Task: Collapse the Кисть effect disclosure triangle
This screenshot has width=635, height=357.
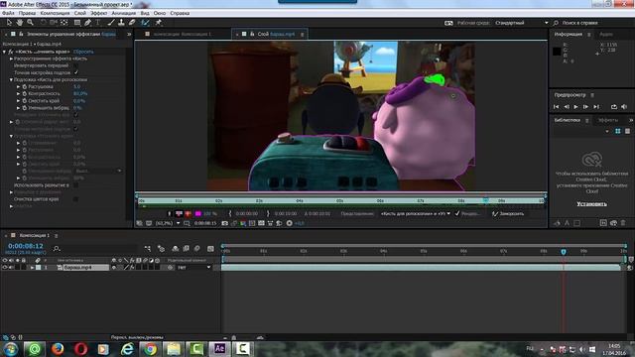Action: click(x=4, y=52)
